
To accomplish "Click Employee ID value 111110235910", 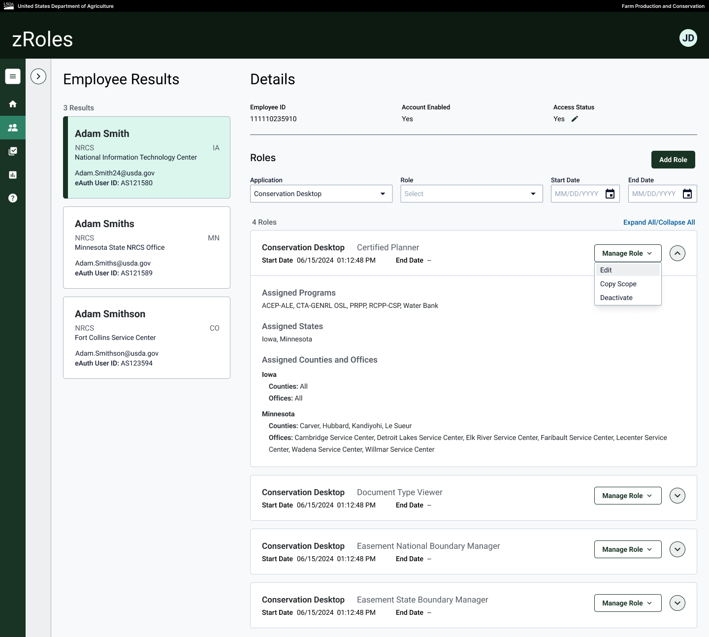I will coord(273,119).
